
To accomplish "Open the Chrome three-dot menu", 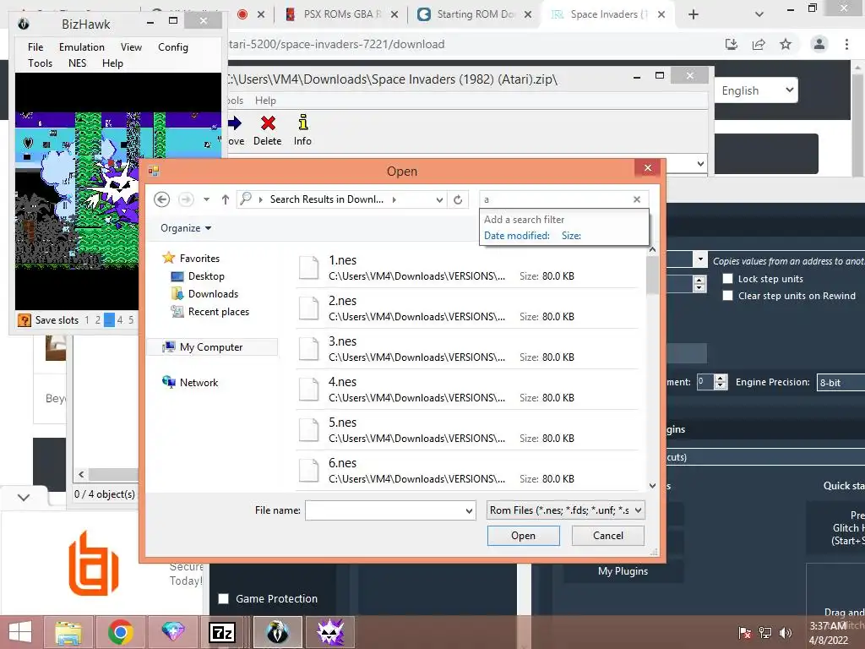I will coord(846,44).
